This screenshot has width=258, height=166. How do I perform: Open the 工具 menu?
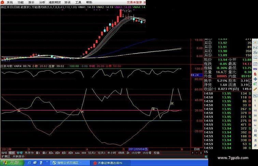tap(78, 2)
